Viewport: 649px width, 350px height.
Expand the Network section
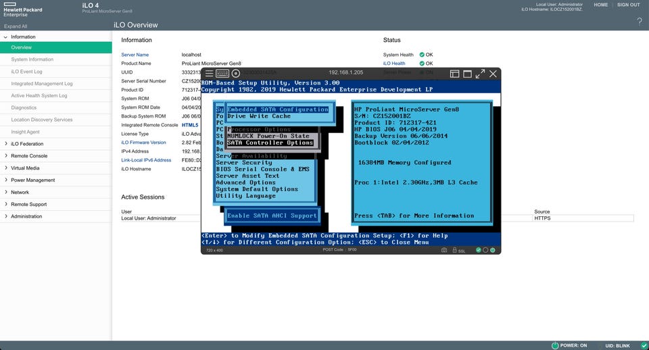pyautogui.click(x=6, y=192)
